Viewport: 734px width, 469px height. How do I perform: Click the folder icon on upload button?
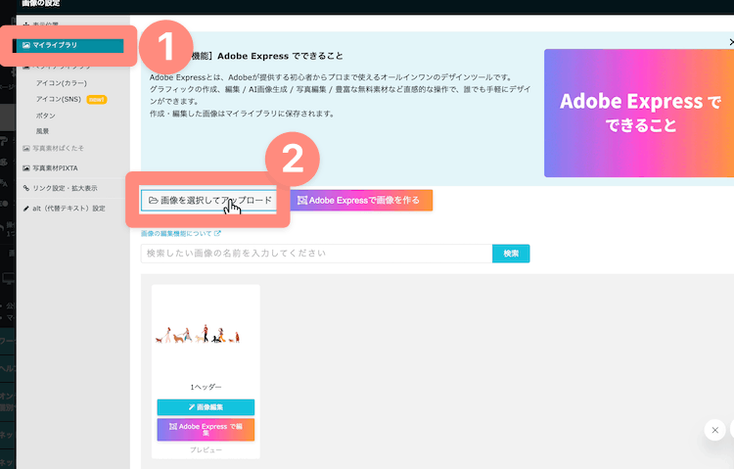[x=153, y=201]
